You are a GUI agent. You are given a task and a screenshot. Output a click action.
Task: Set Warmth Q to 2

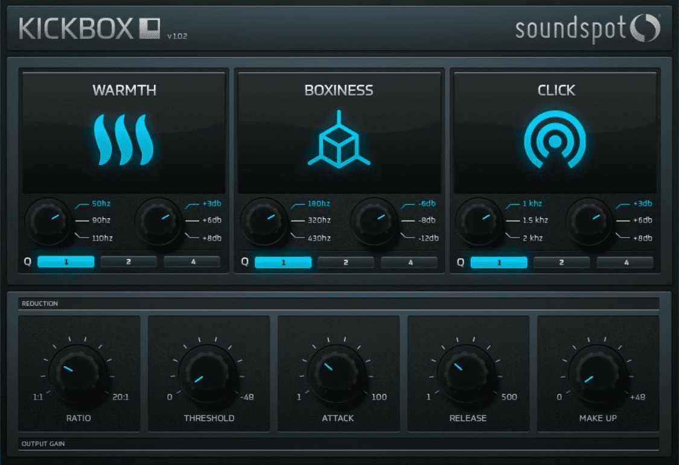click(129, 262)
